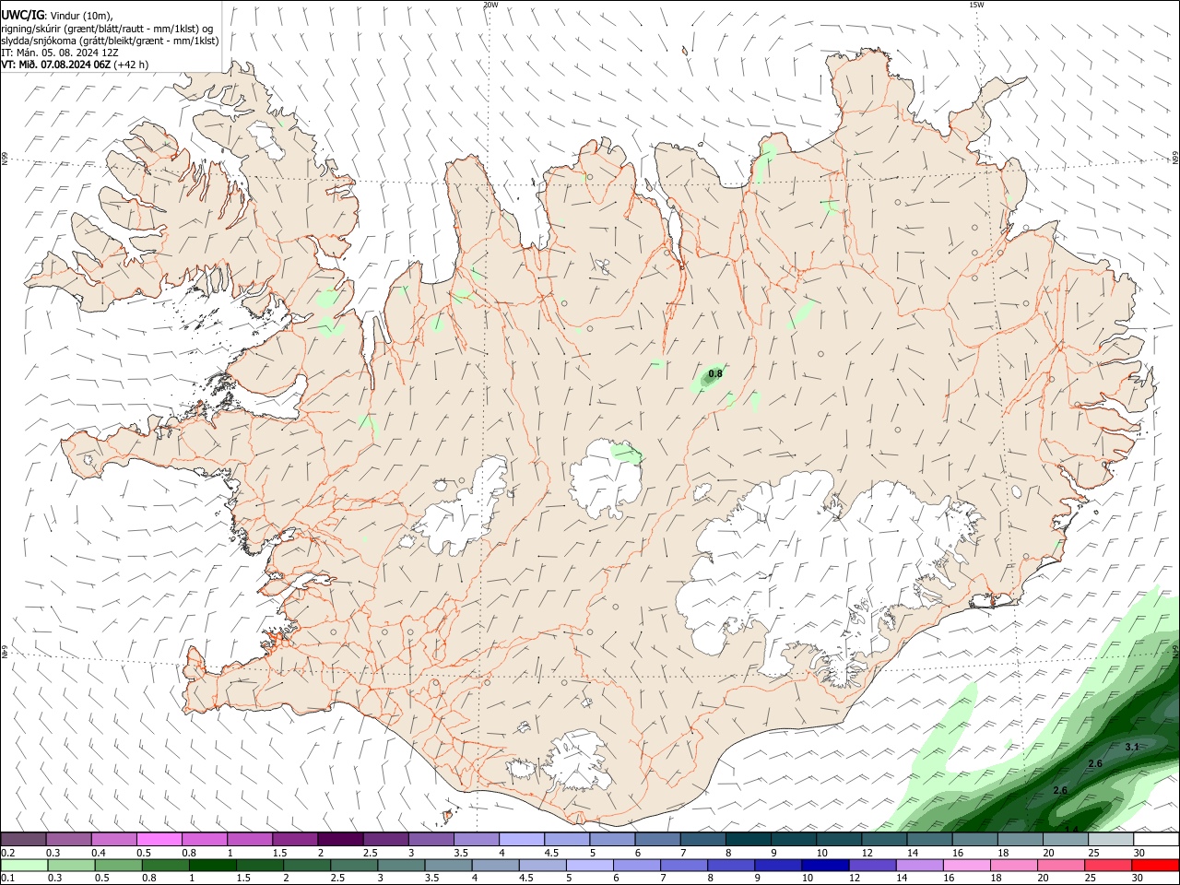1180x885 pixels.
Task: Pick the deep purple 1.5 snow swatch
Action: [x=294, y=839]
